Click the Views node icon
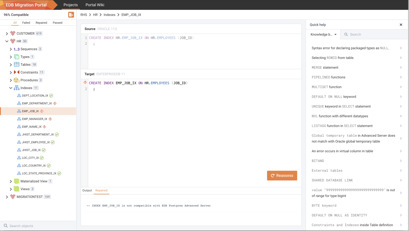 point(16,189)
